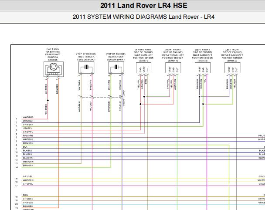265x210 pixels.
Task: Click the 'GRN/BRN' label at row 3
Action: 28,125
